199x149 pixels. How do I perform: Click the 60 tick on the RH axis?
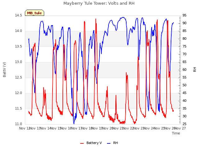click(184, 70)
